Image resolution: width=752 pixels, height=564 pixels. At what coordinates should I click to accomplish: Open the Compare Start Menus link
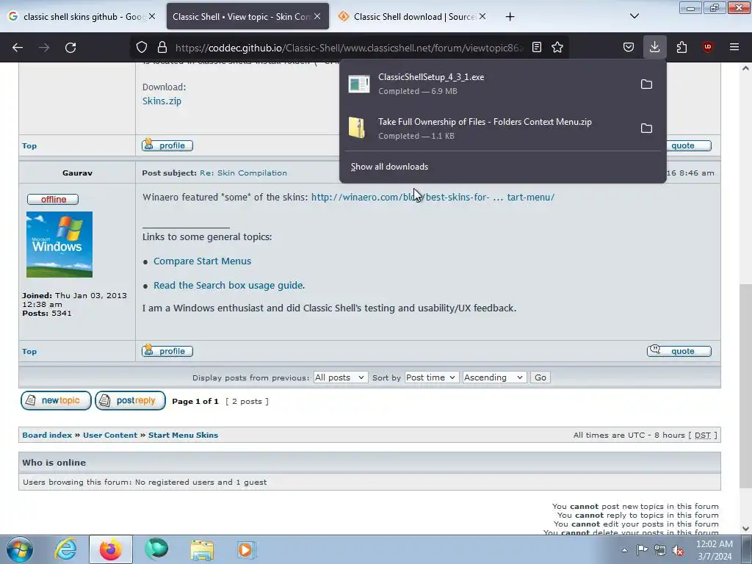pos(202,261)
